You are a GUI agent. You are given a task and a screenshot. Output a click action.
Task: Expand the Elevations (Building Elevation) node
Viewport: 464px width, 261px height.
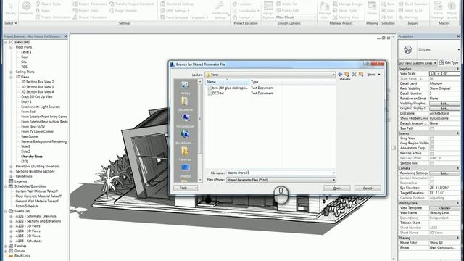tap(11, 166)
